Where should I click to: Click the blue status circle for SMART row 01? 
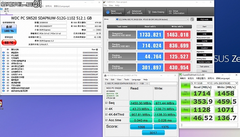coord(4,52)
